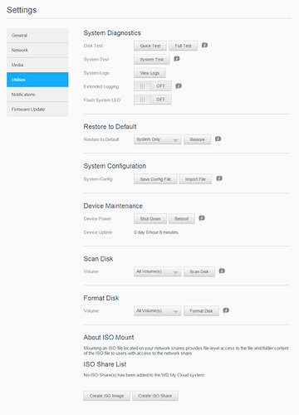This screenshot has width=299, height=415.
Task: Click the Save Config File button
Action: [x=155, y=179]
